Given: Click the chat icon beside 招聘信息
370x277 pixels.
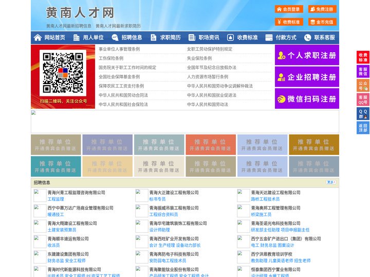Looking at the screenshot, I should [115, 37].
